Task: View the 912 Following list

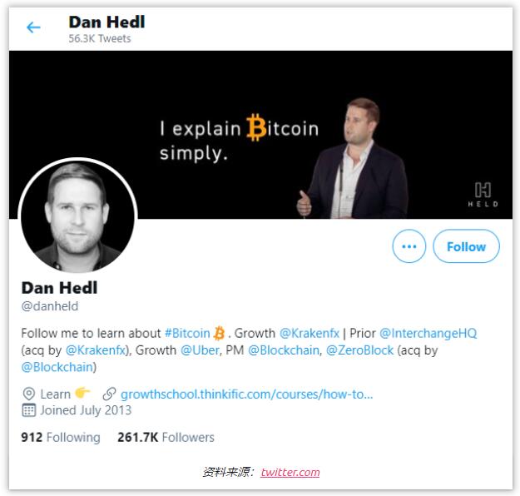Action: (61, 437)
